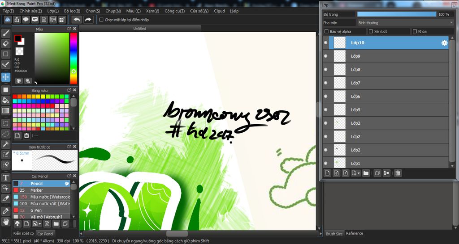
Task: Select the G Pen brush
Action: (41, 210)
